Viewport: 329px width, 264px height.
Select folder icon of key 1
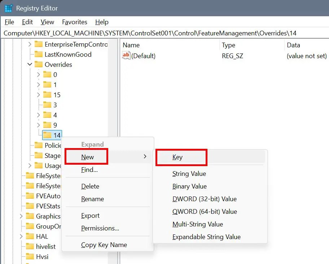click(x=47, y=85)
